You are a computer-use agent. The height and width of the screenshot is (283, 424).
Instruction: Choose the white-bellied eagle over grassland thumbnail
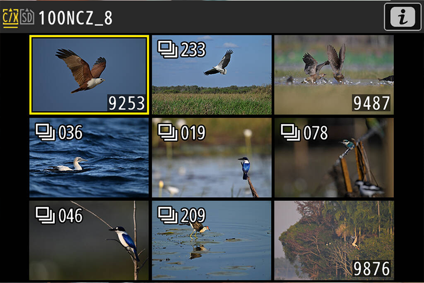point(211,75)
